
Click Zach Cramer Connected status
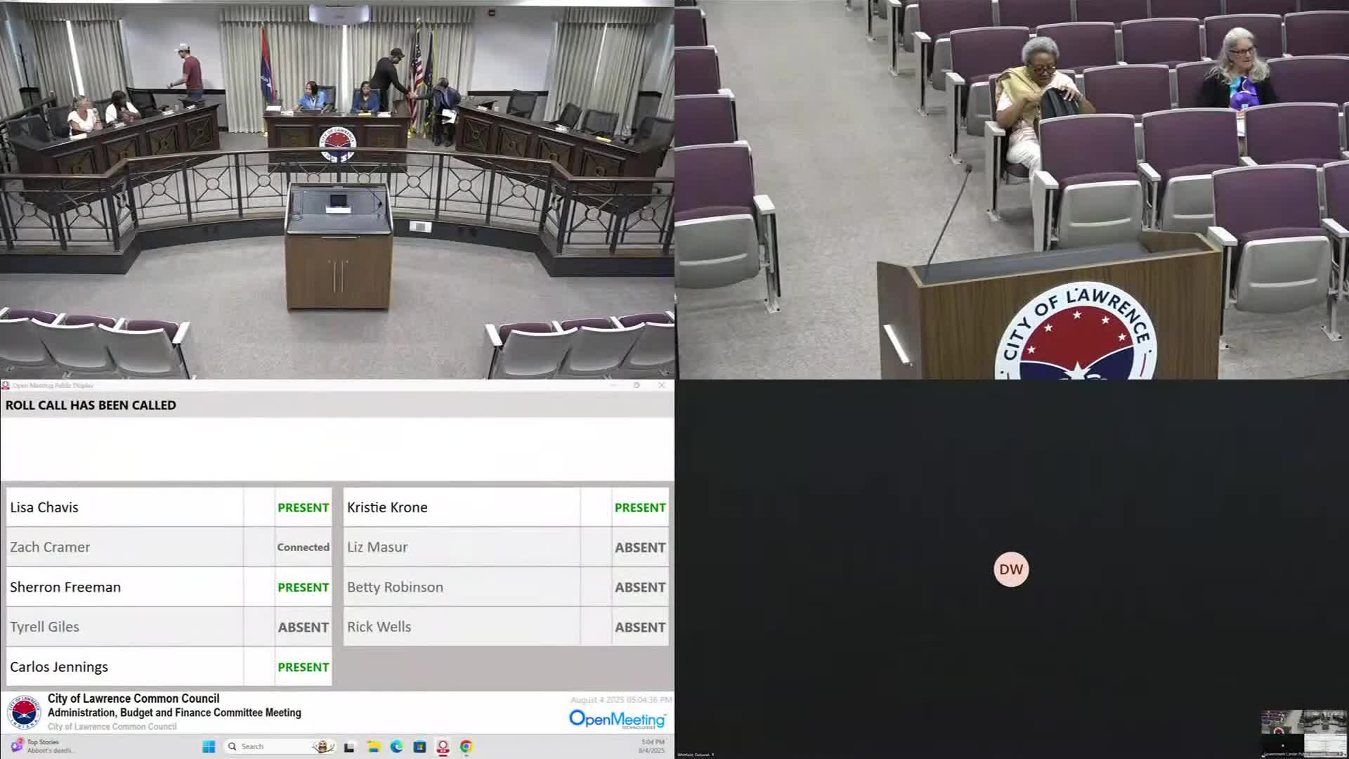pos(303,547)
